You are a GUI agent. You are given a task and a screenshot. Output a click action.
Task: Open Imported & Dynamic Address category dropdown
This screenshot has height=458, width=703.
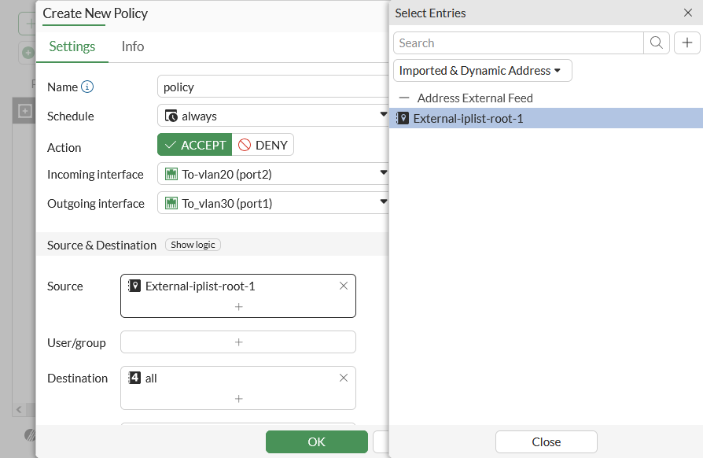point(482,71)
